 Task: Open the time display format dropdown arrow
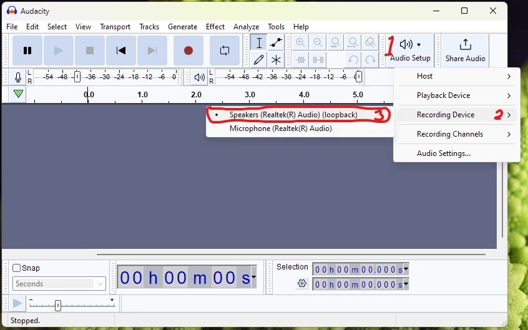253,277
